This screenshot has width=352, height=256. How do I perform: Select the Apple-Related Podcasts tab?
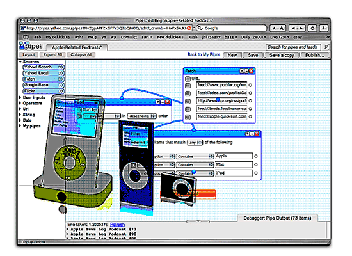pyautogui.click(x=77, y=47)
